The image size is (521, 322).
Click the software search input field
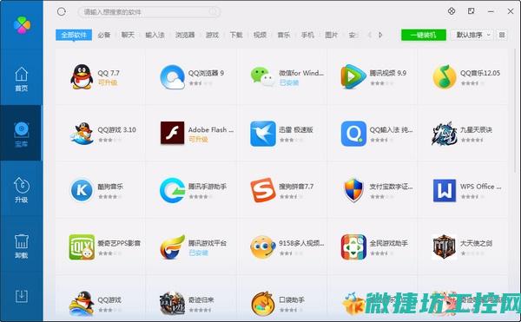[x=148, y=12]
